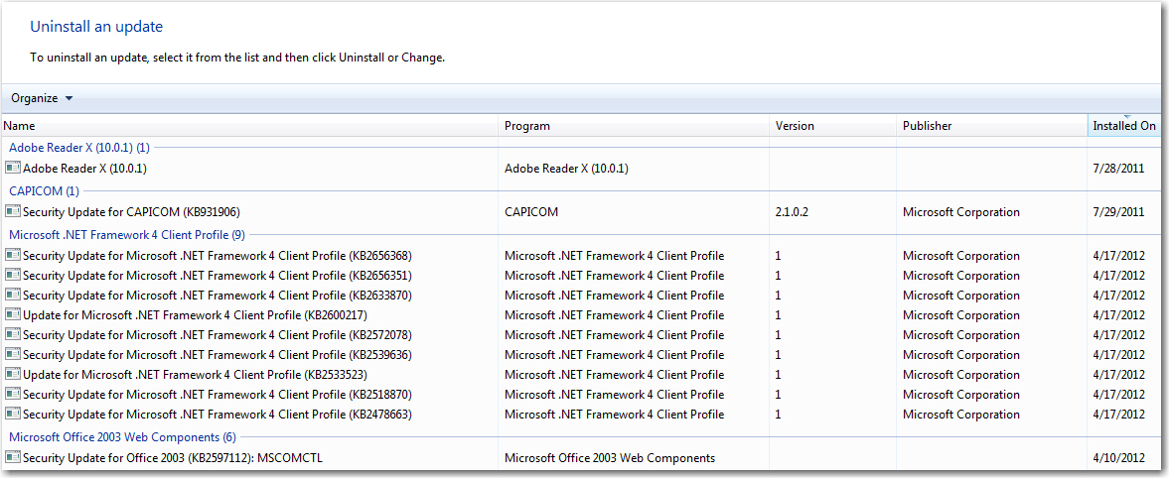This screenshot has height=478, width=1169.
Task: Open the Organize dropdown menu
Action: pyautogui.click(x=42, y=98)
